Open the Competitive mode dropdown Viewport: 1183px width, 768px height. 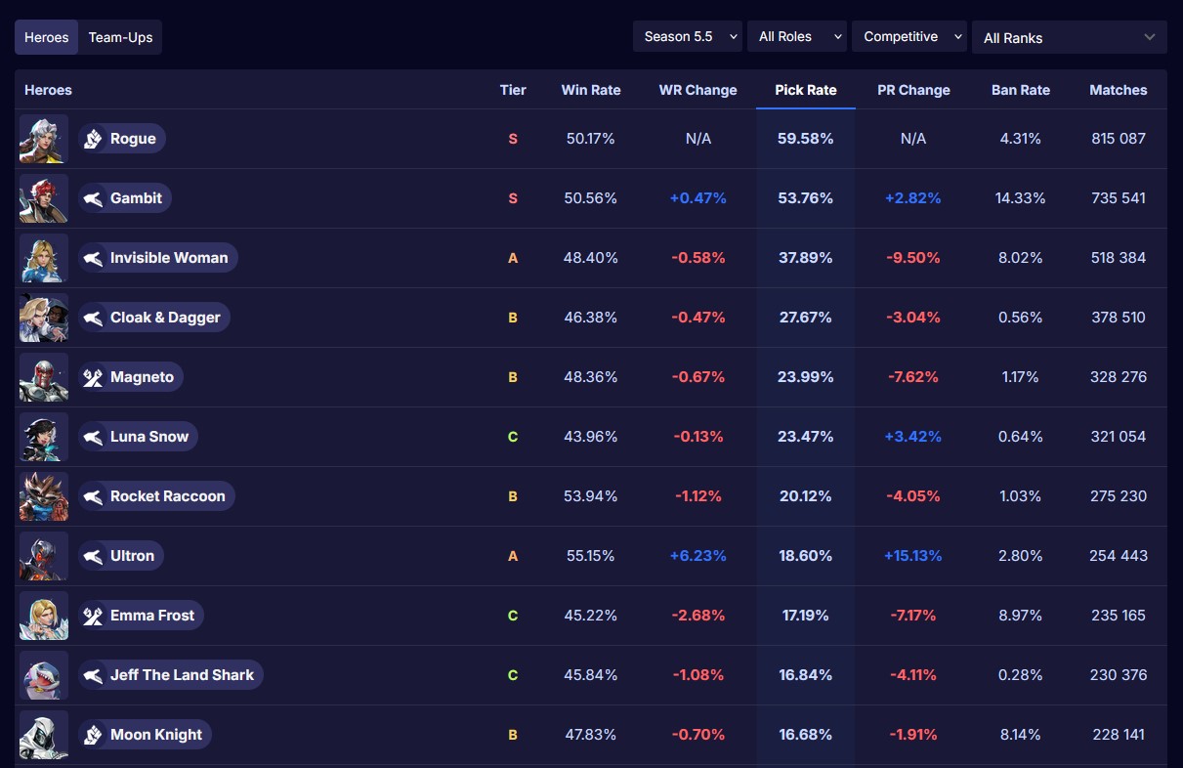(x=909, y=37)
